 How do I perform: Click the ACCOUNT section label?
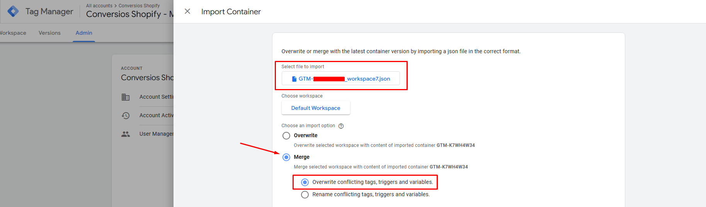coord(132,68)
